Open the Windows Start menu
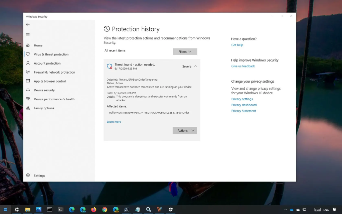Image resolution: width=342 pixels, height=214 pixels. [x=5, y=210]
